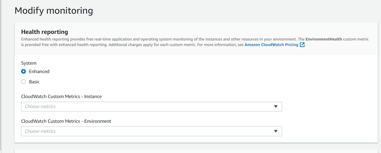Click the Enhanced health reporting description paragraph

(132, 42)
